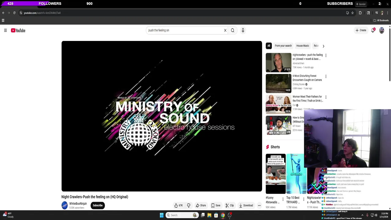Select the All filter chip
Image resolution: width=391 pixels, height=220 pixels.
269,46
